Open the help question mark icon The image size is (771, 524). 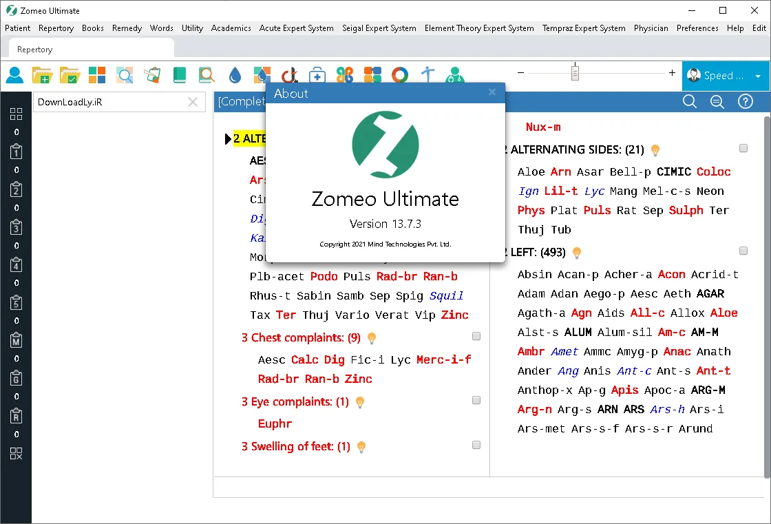click(x=746, y=102)
